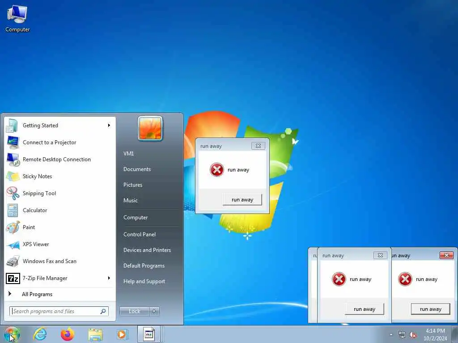458x343 pixels.
Task: Click the Search programs and files field
Action: pyautogui.click(x=59, y=311)
